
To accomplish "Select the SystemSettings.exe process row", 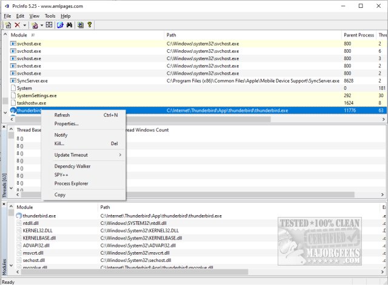I will (36, 95).
